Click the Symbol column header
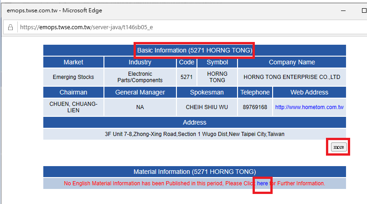Image resolution: width=367 pixels, height=204 pixels. click(x=217, y=63)
